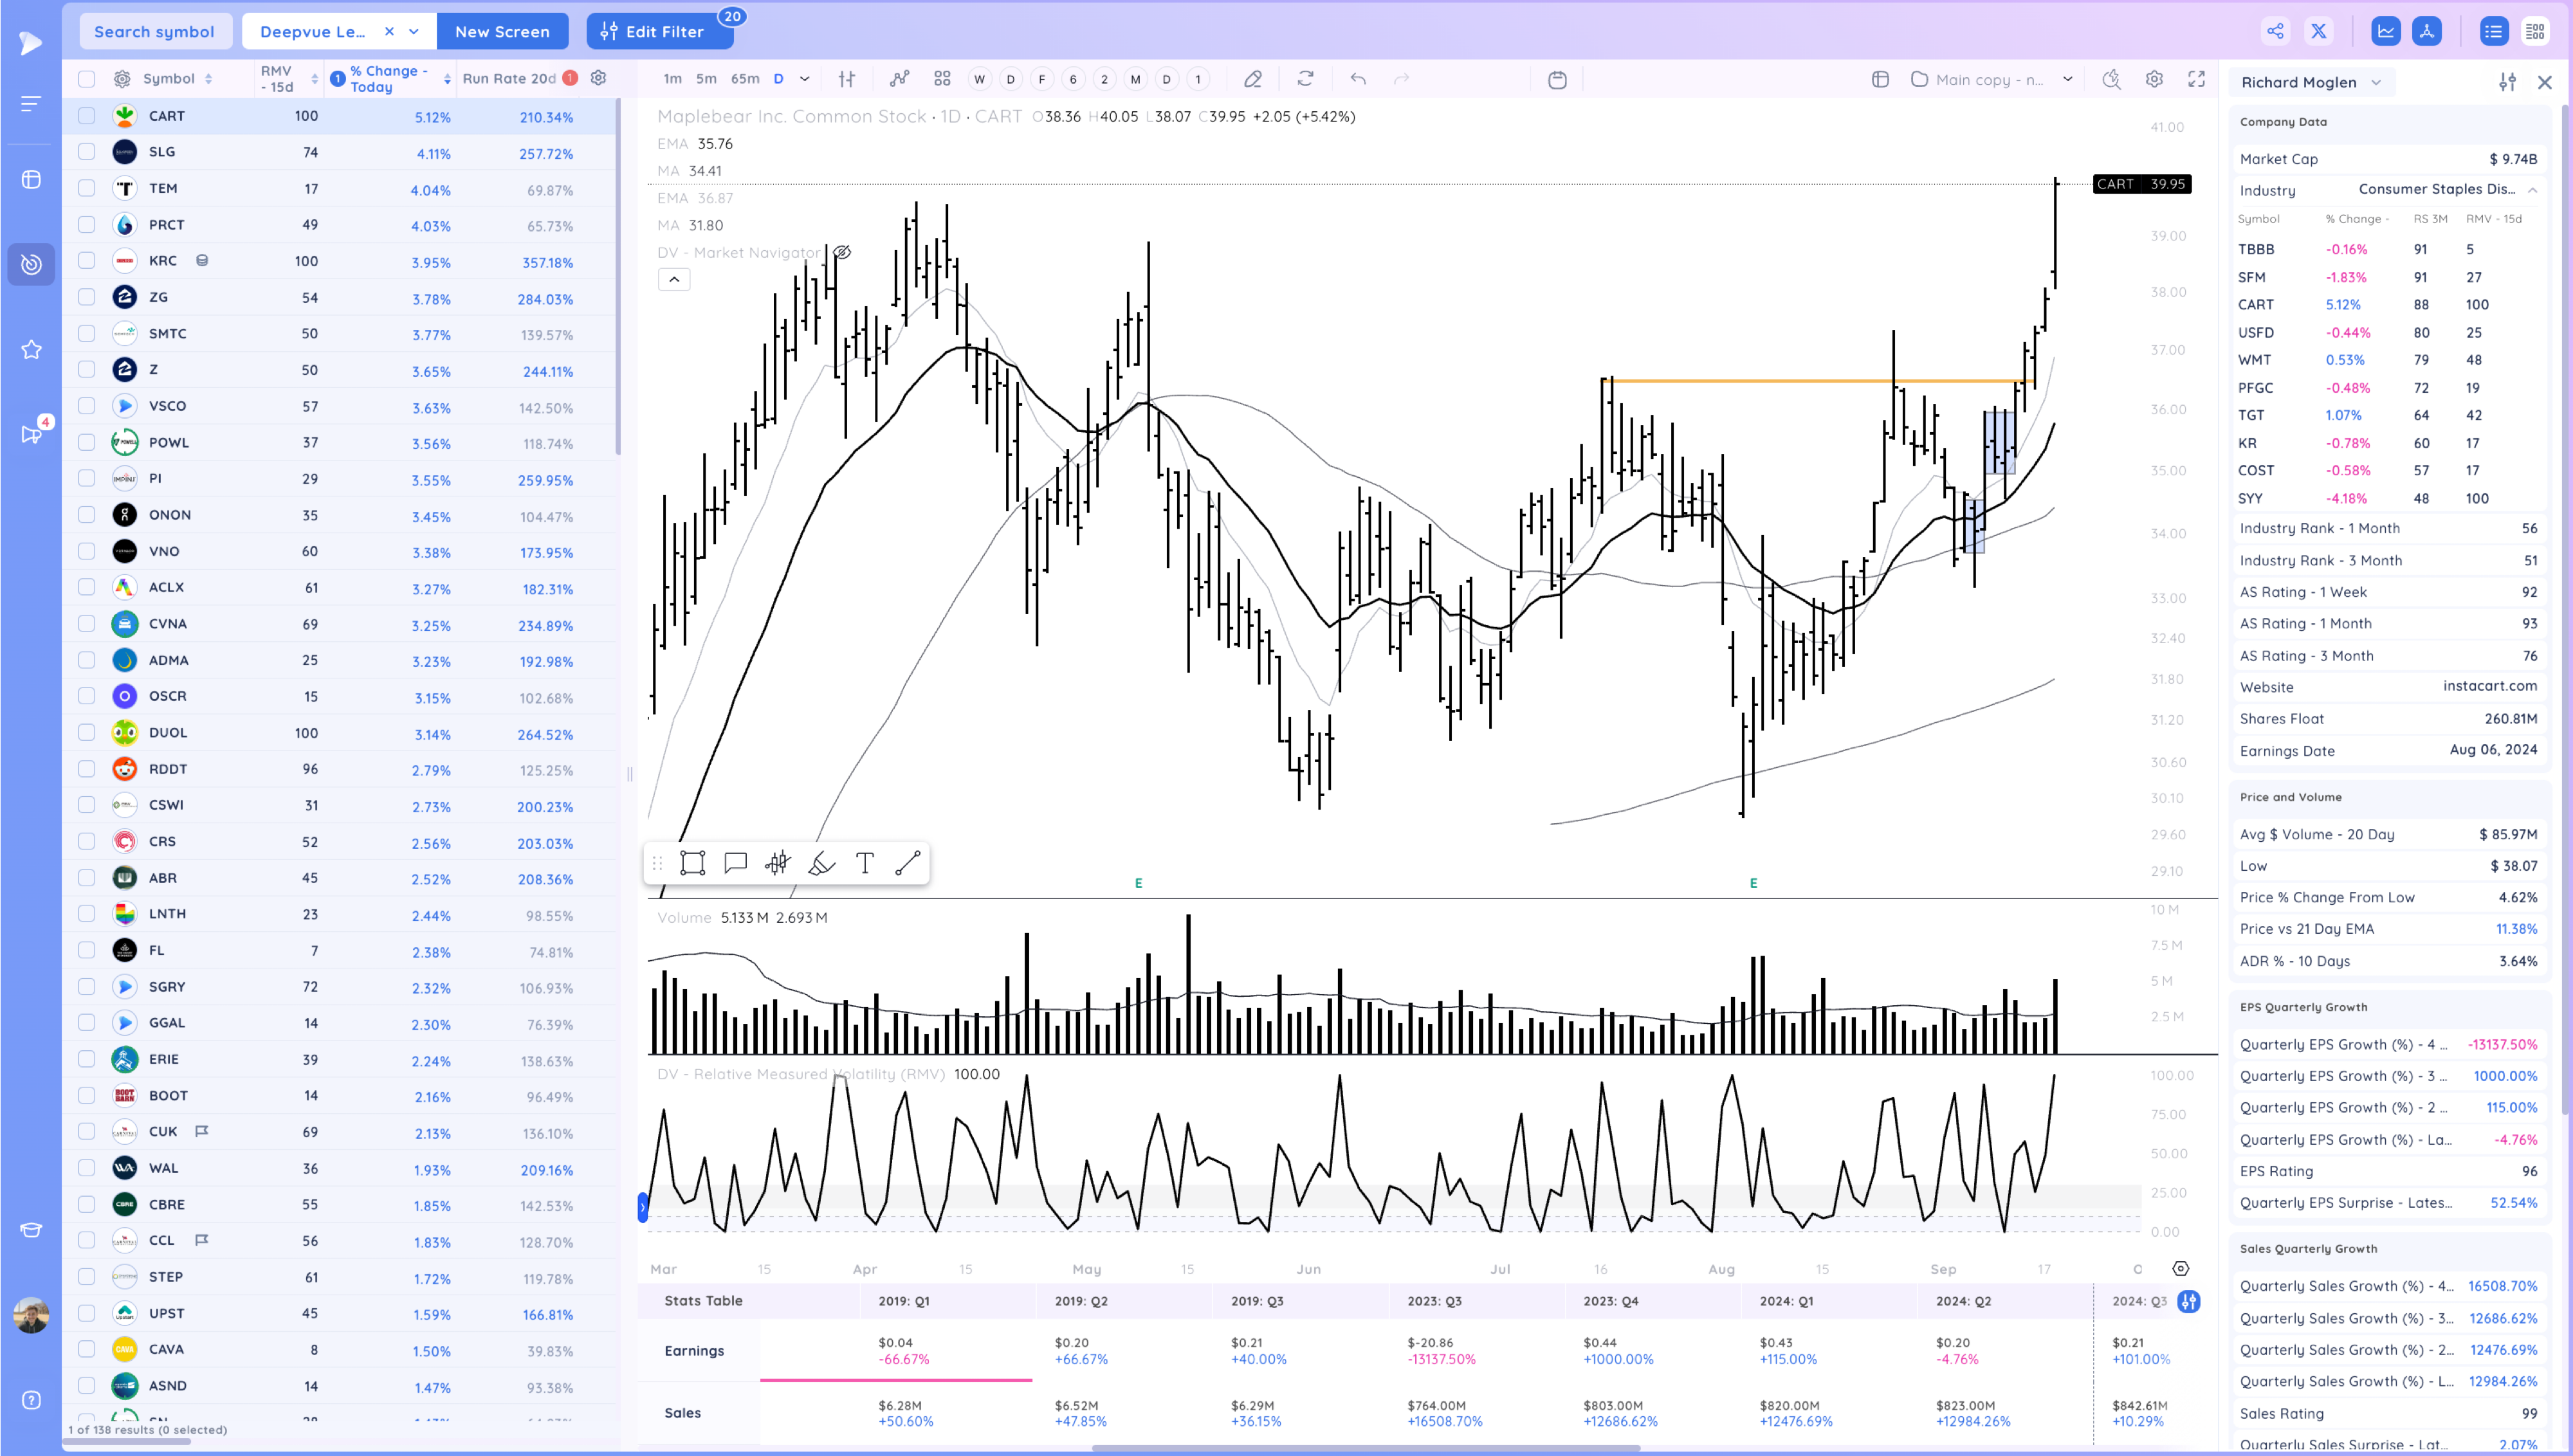2573x1456 pixels.
Task: Open the indicators icon in chart toolbar
Action: click(899, 79)
